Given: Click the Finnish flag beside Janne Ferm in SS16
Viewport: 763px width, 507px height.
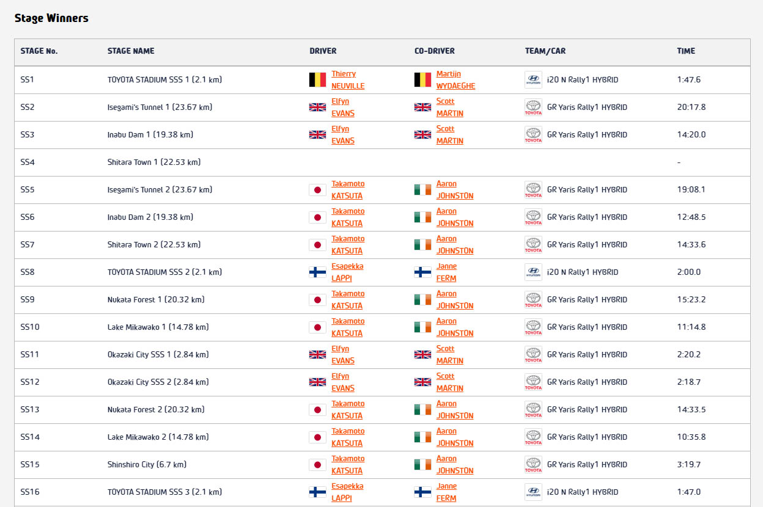Looking at the screenshot, I should (422, 492).
